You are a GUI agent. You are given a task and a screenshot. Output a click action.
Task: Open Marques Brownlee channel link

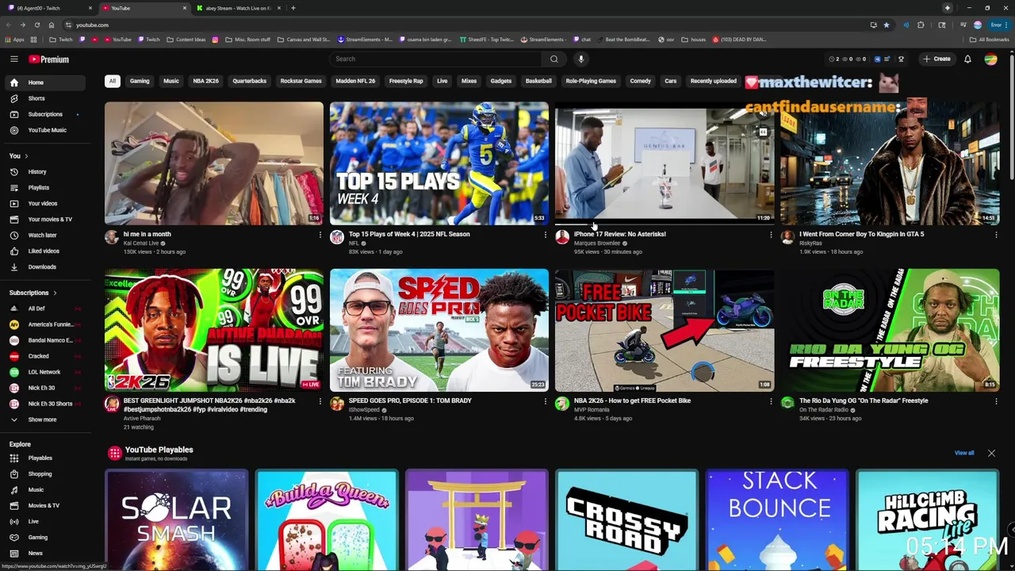(597, 243)
